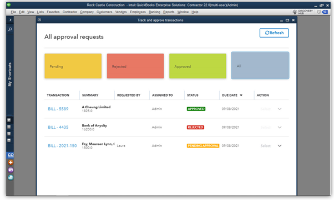Click the Assigned To column header
Viewport: 334px width, 200px height.
163,95
